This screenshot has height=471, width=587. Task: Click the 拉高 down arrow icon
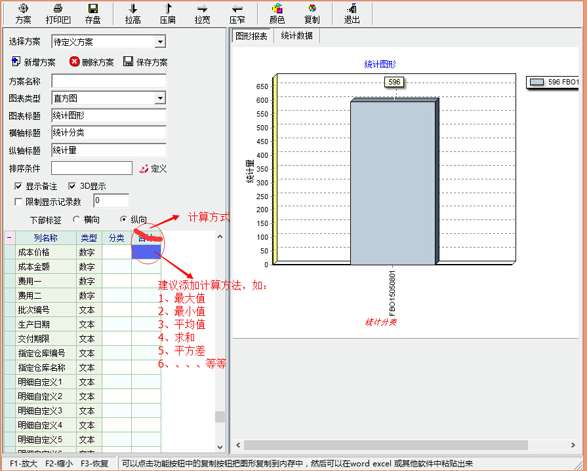133,9
